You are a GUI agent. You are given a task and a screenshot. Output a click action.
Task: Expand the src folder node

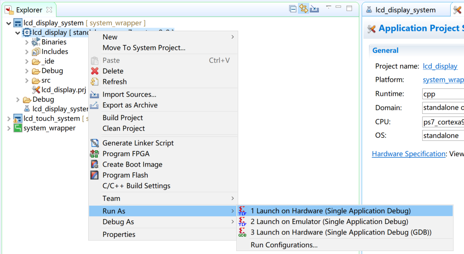(27, 81)
